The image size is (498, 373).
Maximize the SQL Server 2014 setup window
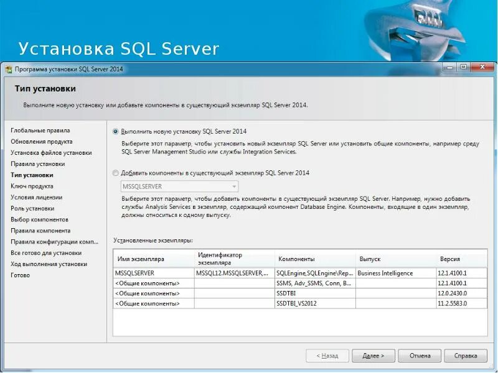coord(464,67)
